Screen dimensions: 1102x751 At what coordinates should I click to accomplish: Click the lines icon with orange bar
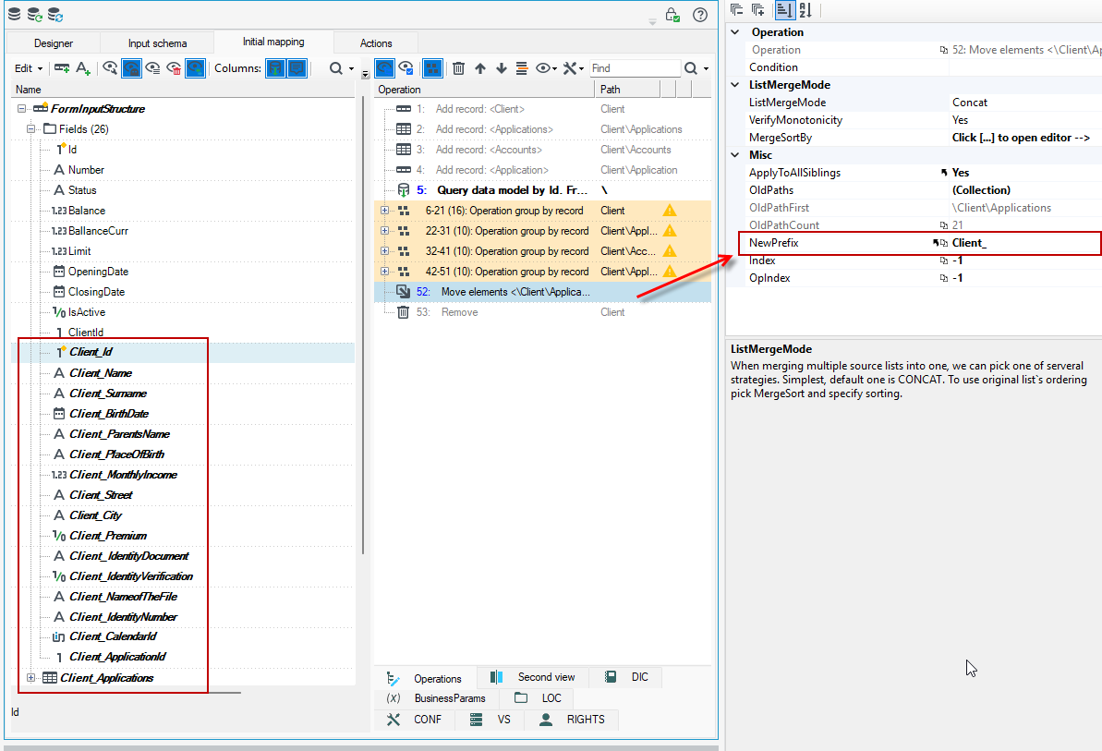(522, 68)
